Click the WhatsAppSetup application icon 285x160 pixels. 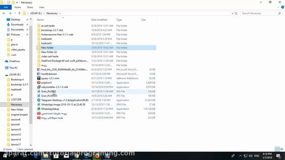pyautogui.click(x=39, y=109)
